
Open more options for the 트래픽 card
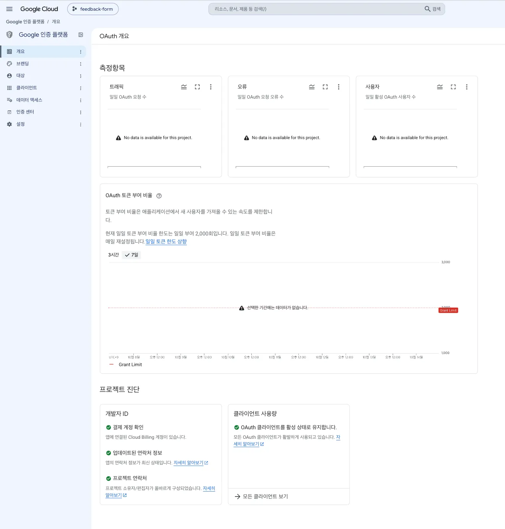[x=210, y=87]
